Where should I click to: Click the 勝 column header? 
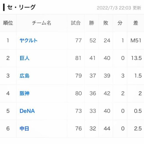coord(91,23)
